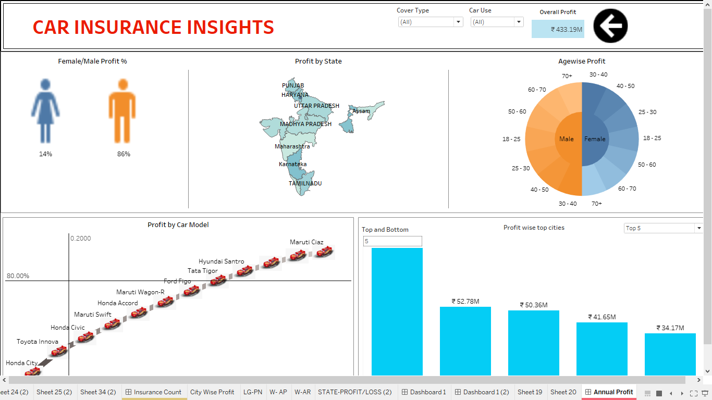
Task: Click the male 86% profit label
Action: pos(124,154)
